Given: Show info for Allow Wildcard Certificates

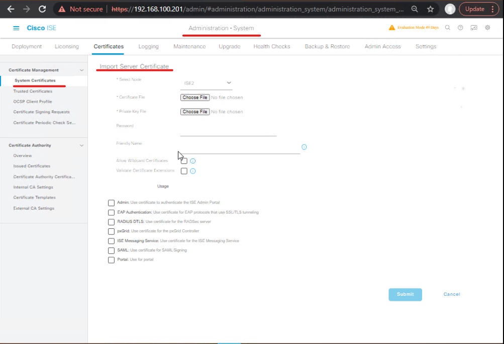Looking at the screenshot, I should [193, 161].
